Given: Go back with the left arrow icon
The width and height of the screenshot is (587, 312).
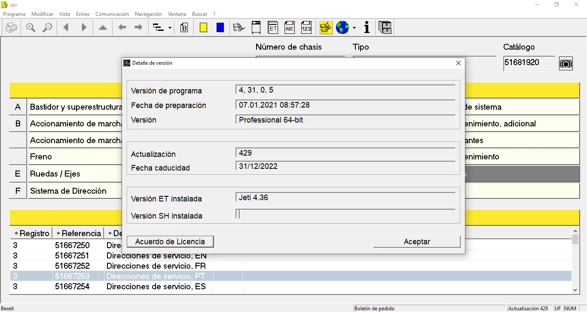Looking at the screenshot, I should (x=122, y=28).
